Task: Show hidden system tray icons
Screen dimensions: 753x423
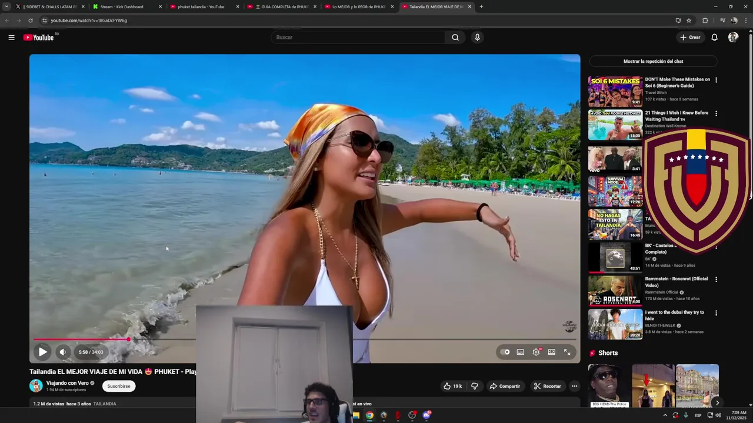Action: [x=665, y=415]
